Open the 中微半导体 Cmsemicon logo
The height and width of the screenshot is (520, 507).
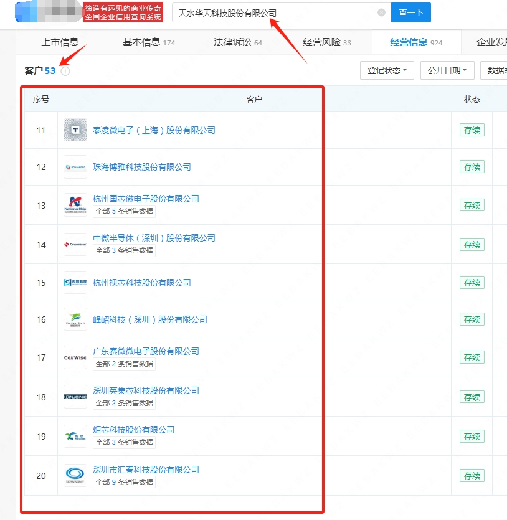click(x=75, y=244)
